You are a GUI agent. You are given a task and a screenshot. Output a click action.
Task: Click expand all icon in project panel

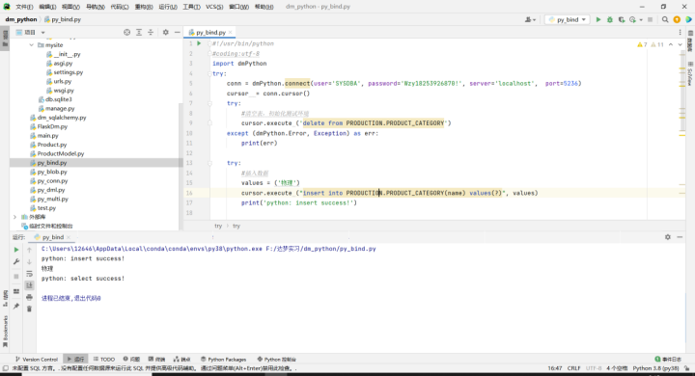point(139,33)
